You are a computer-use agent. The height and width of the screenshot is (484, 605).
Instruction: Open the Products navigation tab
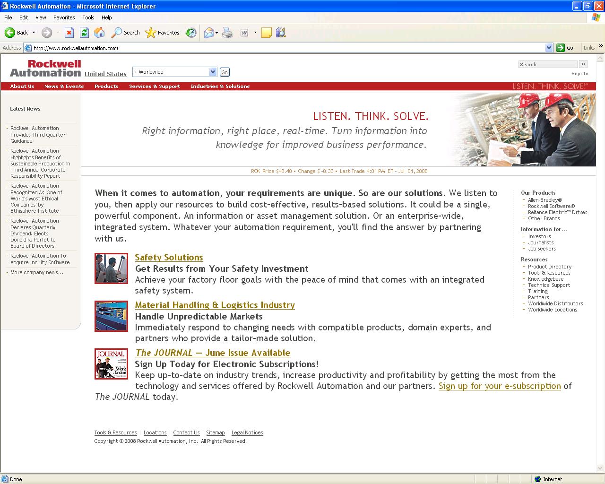click(x=106, y=86)
